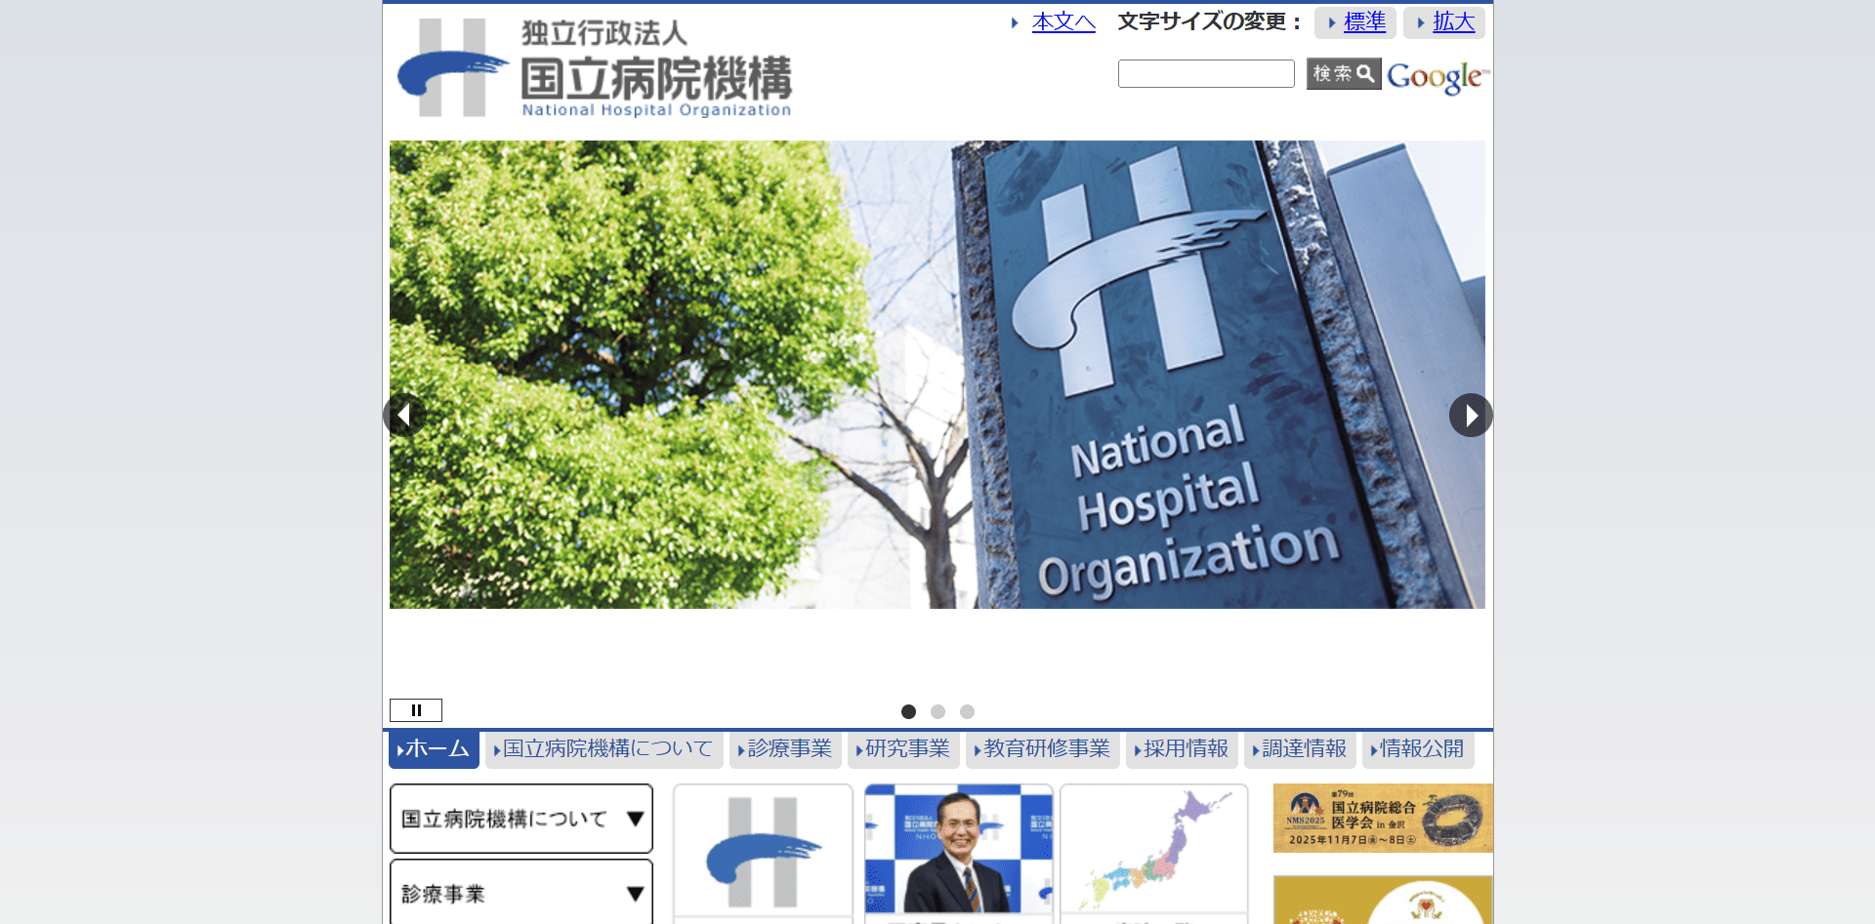Open the 採用情報 menu item
This screenshot has width=1875, height=924.
(1182, 749)
